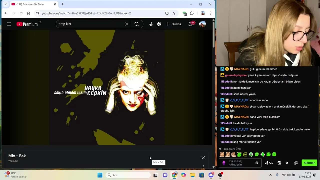Viewport: 320px width, 180px height.
Task: Open the Windows Start menu
Action: pos(100,175)
